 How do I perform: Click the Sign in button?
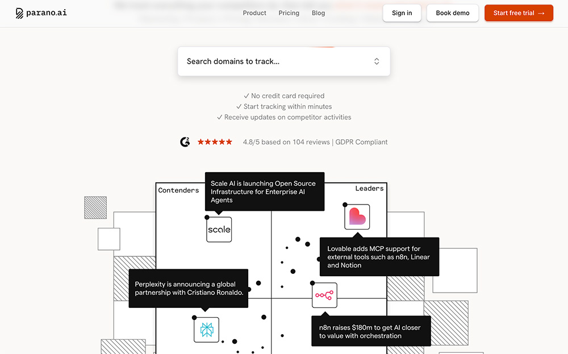[x=402, y=13]
